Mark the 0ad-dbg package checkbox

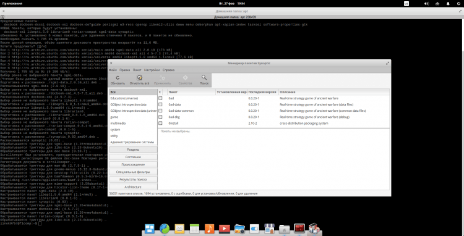(x=160, y=117)
